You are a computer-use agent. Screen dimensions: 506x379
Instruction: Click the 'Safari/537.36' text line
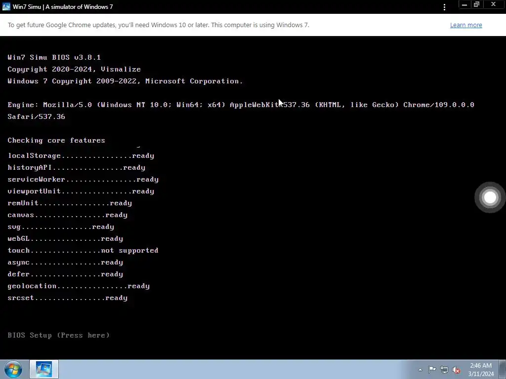coord(36,116)
